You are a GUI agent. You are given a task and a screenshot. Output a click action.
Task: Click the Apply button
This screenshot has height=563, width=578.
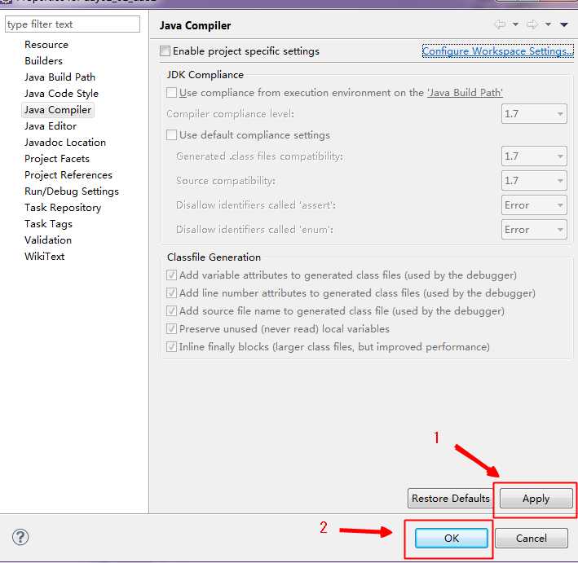536,498
